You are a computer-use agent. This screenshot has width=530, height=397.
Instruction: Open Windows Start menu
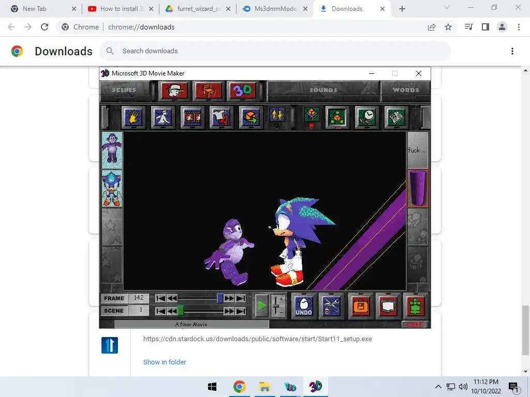212,387
